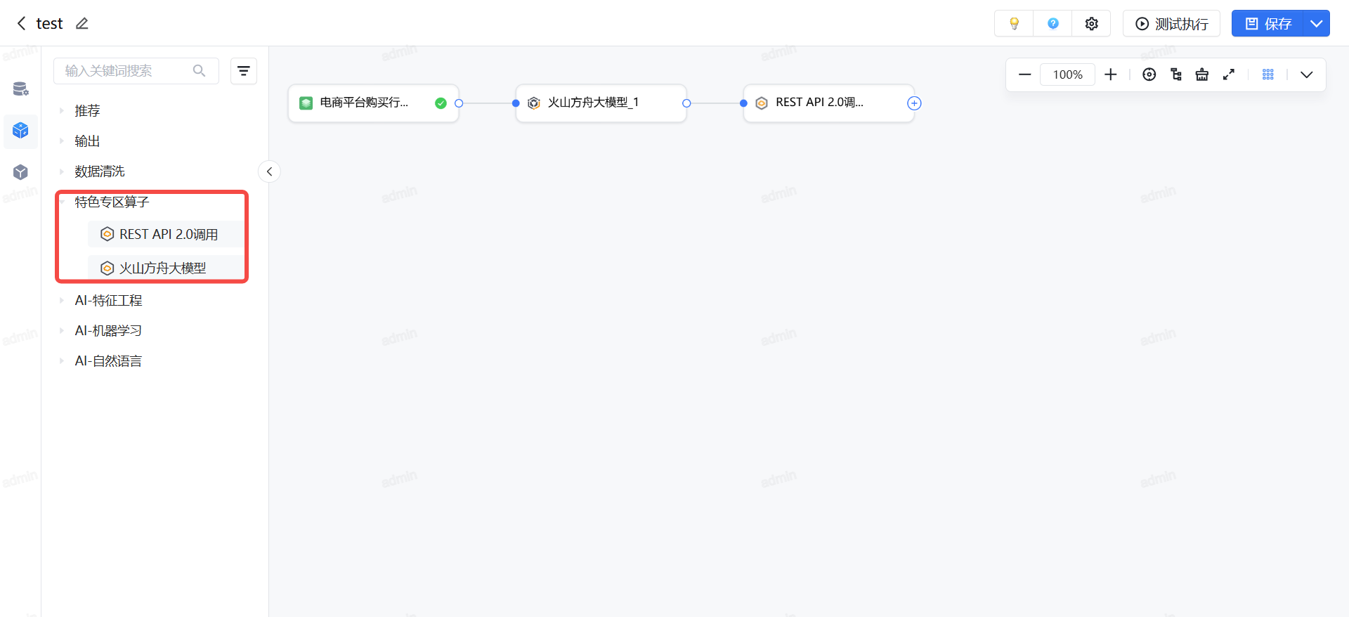
Task: Click the green icon on 电商平台购买行 node
Action: (x=306, y=103)
